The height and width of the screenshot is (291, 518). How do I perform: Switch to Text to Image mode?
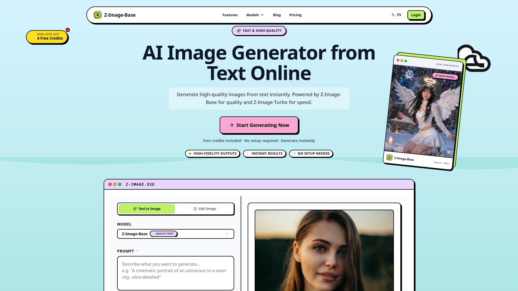[147, 209]
